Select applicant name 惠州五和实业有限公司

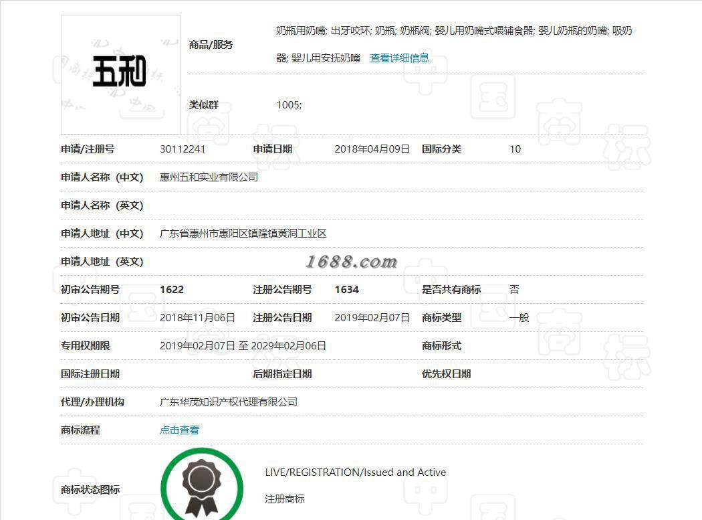209,177
